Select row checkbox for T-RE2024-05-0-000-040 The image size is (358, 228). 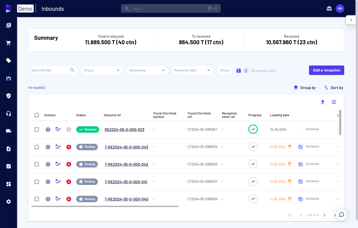pyautogui.click(x=37, y=199)
